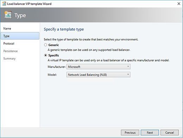Select the Generic radio button
The height and width of the screenshot is (138, 183).
point(45,45)
